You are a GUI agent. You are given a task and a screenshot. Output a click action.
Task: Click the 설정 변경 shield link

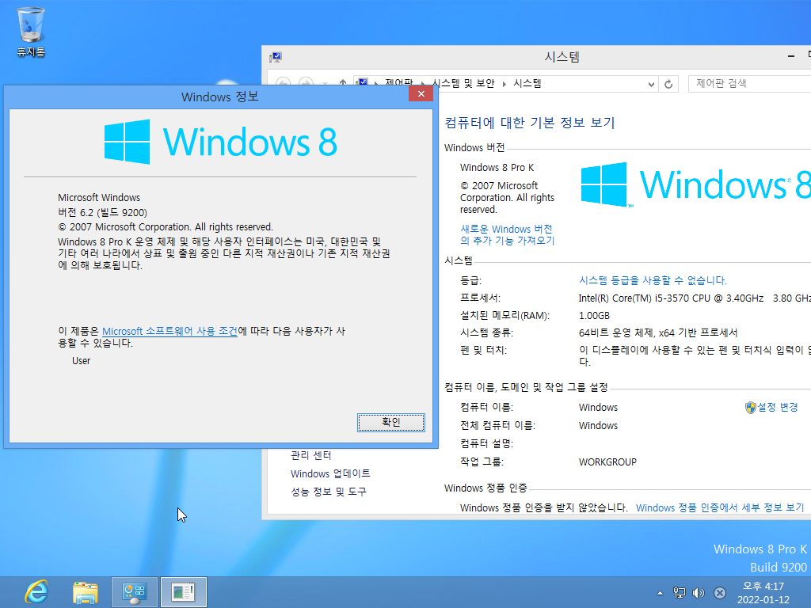coord(771,408)
